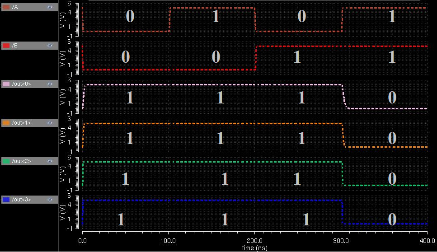Click the /out<3> falling edge at 300 ns
The image size is (437, 252).
click(x=342, y=212)
